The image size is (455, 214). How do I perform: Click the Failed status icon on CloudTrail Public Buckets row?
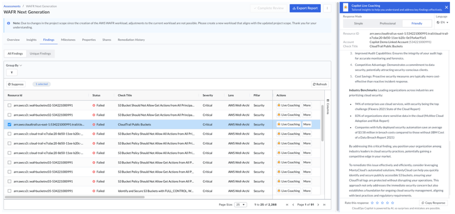click(x=94, y=124)
